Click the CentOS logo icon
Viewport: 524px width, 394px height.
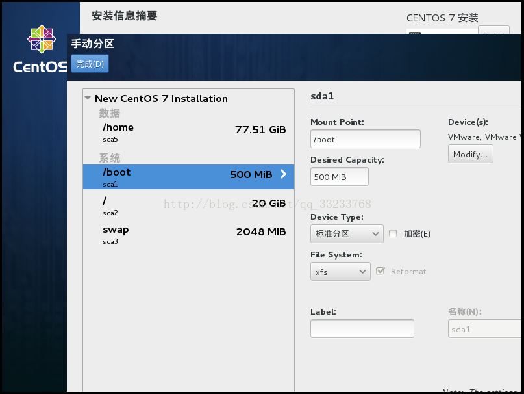[42, 39]
